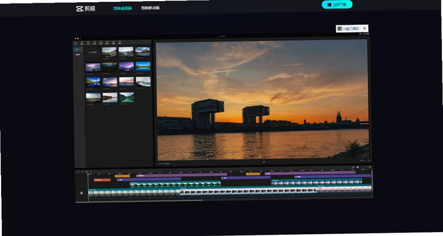Screen dimensions: 443x236
Task: Click the teal timecode under the preview
Action: pyautogui.click(x=161, y=163)
